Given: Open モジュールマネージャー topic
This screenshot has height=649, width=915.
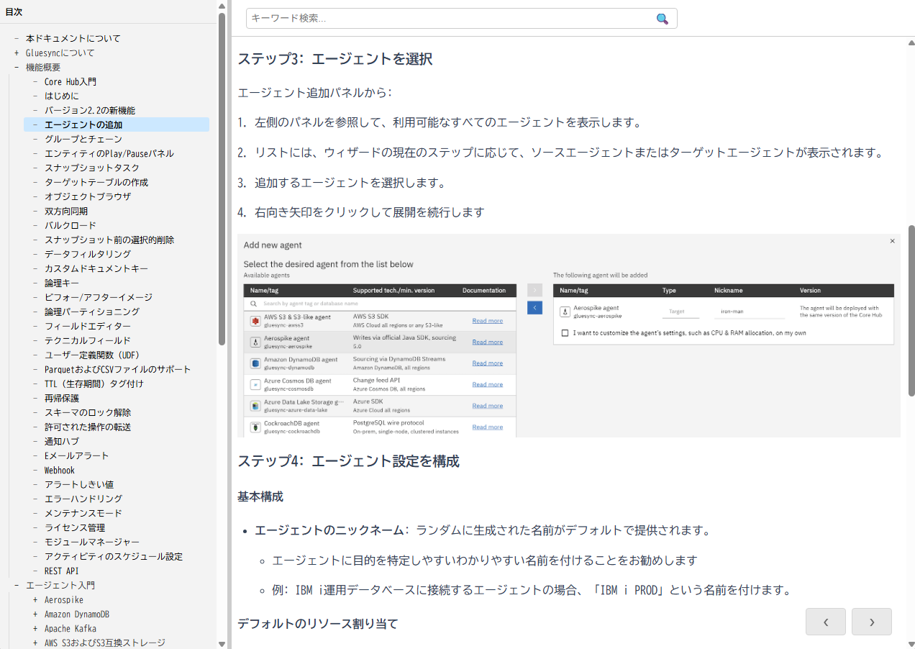Looking at the screenshot, I should pyautogui.click(x=92, y=543).
